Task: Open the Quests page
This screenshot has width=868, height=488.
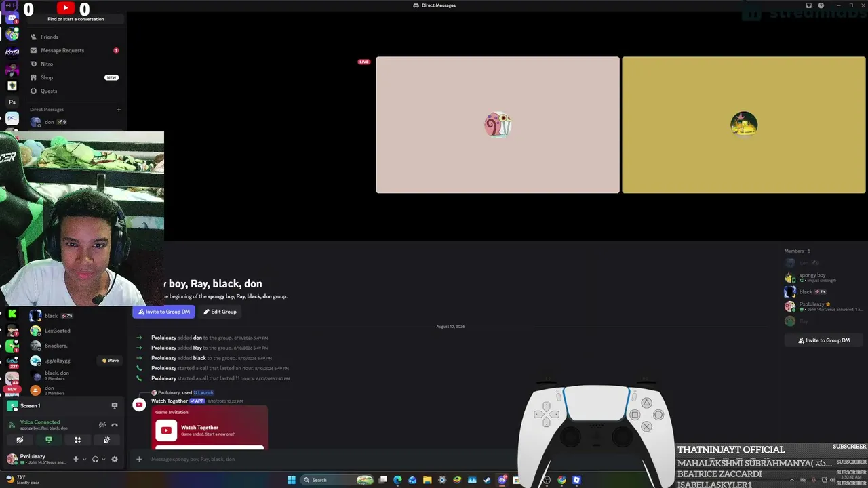Action: pos(75,91)
